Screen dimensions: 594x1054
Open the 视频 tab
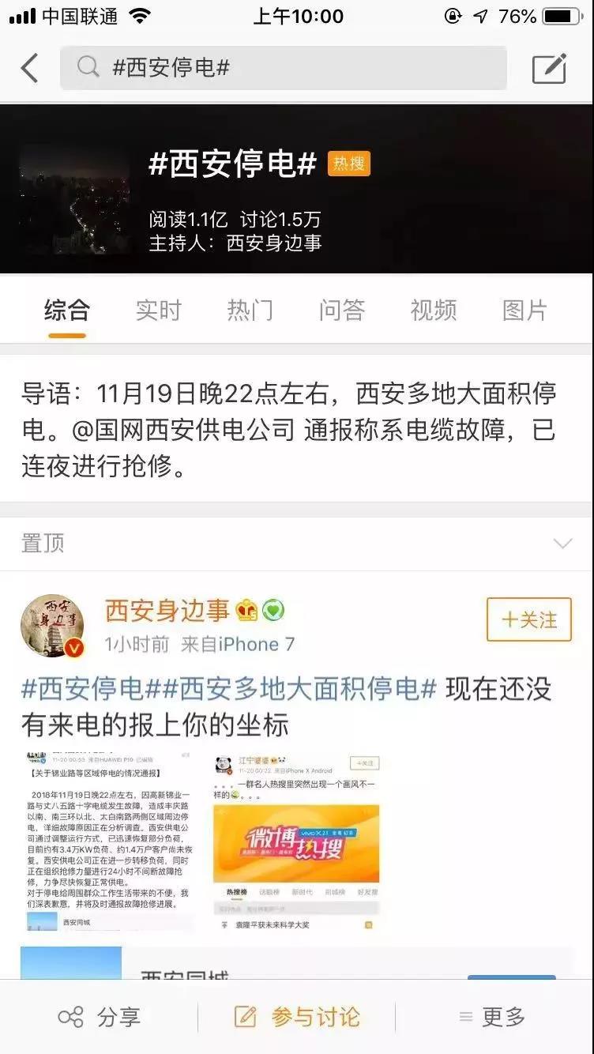click(434, 311)
